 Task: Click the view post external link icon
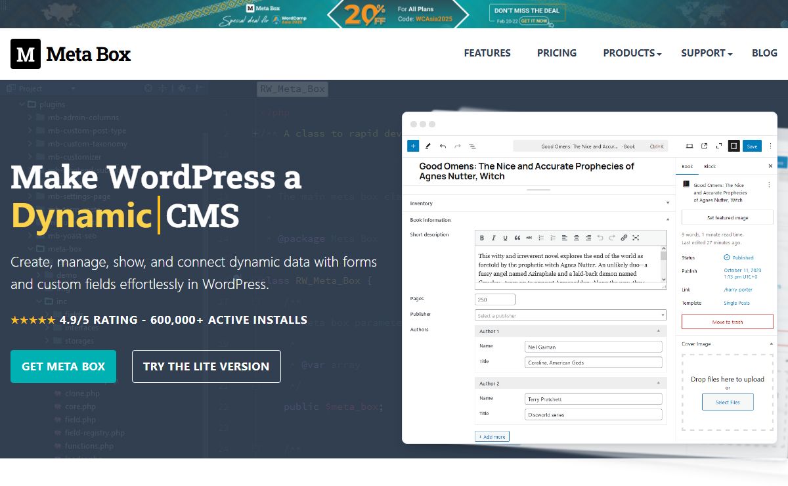[x=705, y=146]
